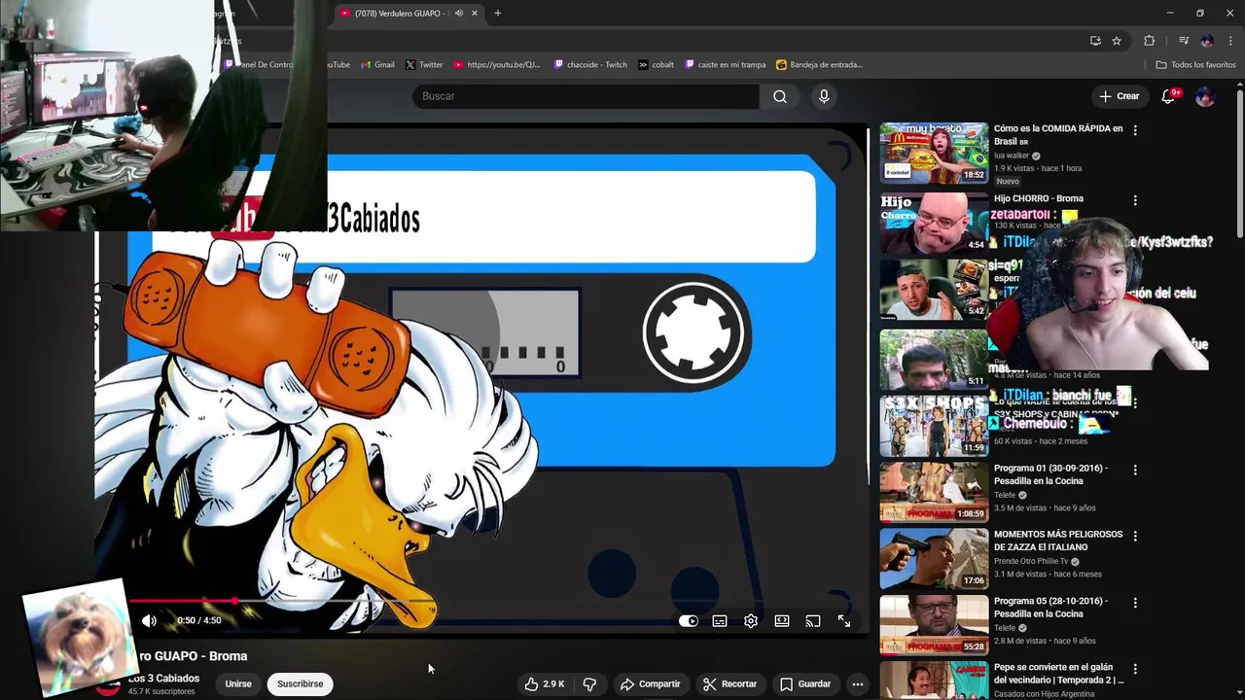Open the COMIDA RÁPIDA en Brasil thumbnail

[934, 153]
